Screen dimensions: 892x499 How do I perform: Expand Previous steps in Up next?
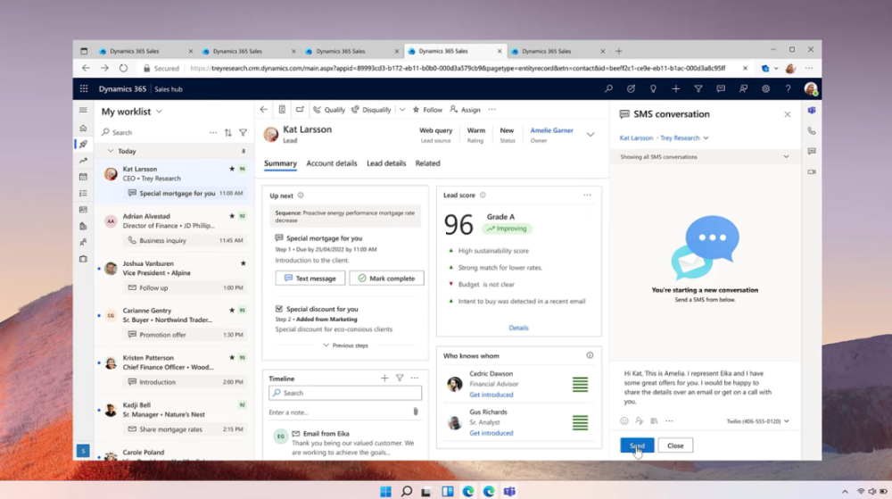(345, 345)
